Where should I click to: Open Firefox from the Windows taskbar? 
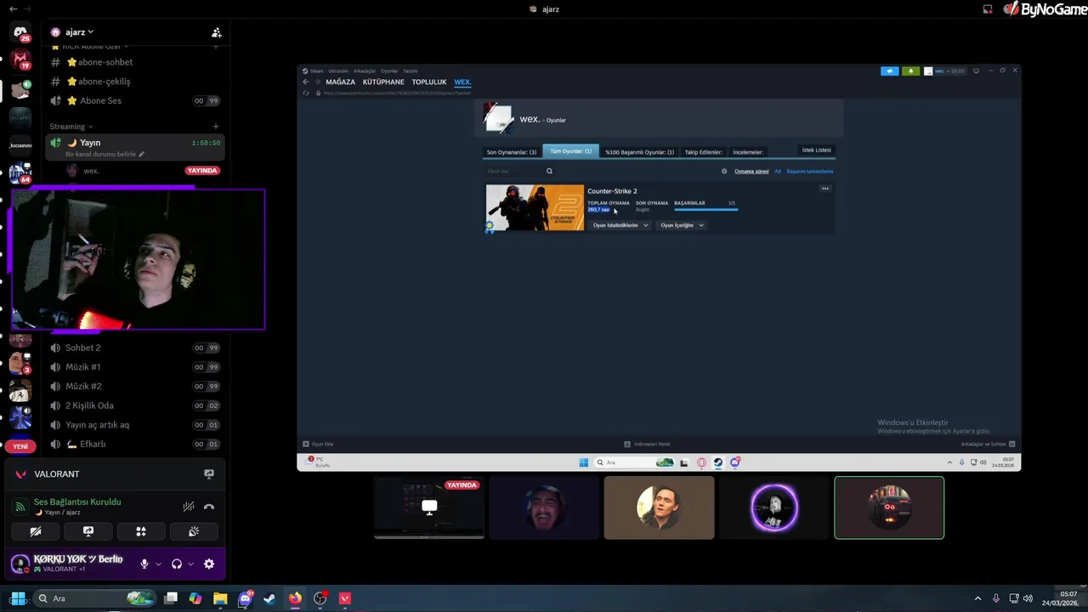click(295, 598)
